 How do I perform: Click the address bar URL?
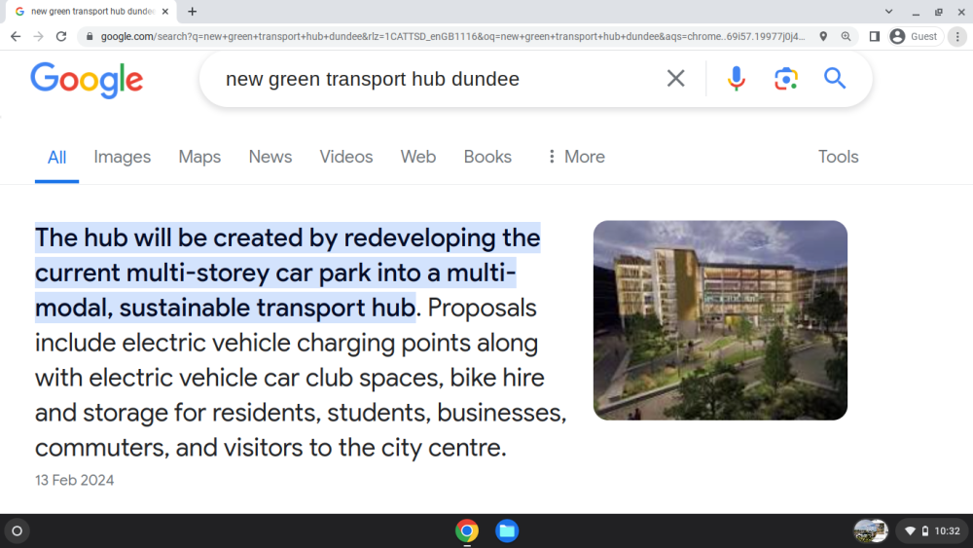tap(453, 37)
